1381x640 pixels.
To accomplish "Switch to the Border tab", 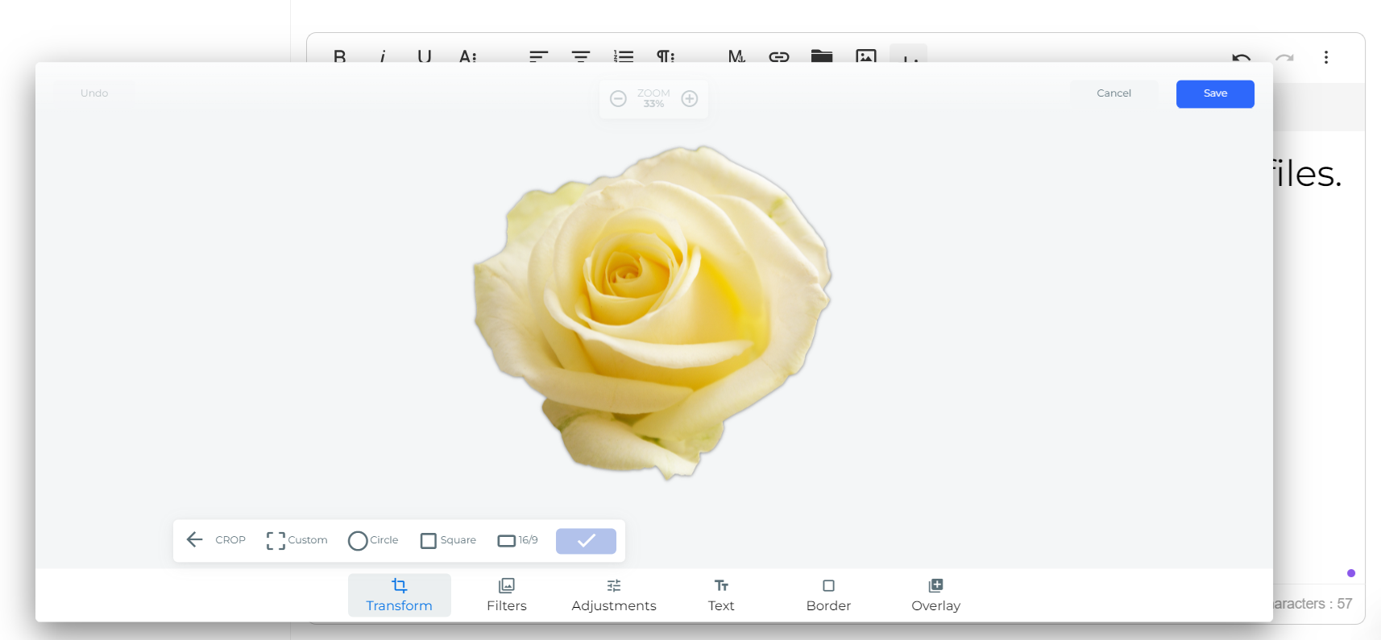I will [828, 595].
